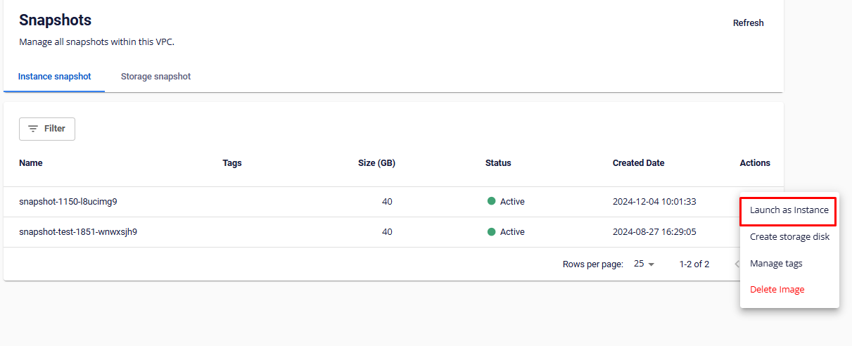Click the Tags column header
Screen dimensions: 852x346
coord(232,163)
